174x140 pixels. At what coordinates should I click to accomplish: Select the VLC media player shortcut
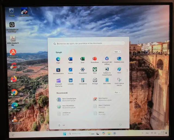15,120
